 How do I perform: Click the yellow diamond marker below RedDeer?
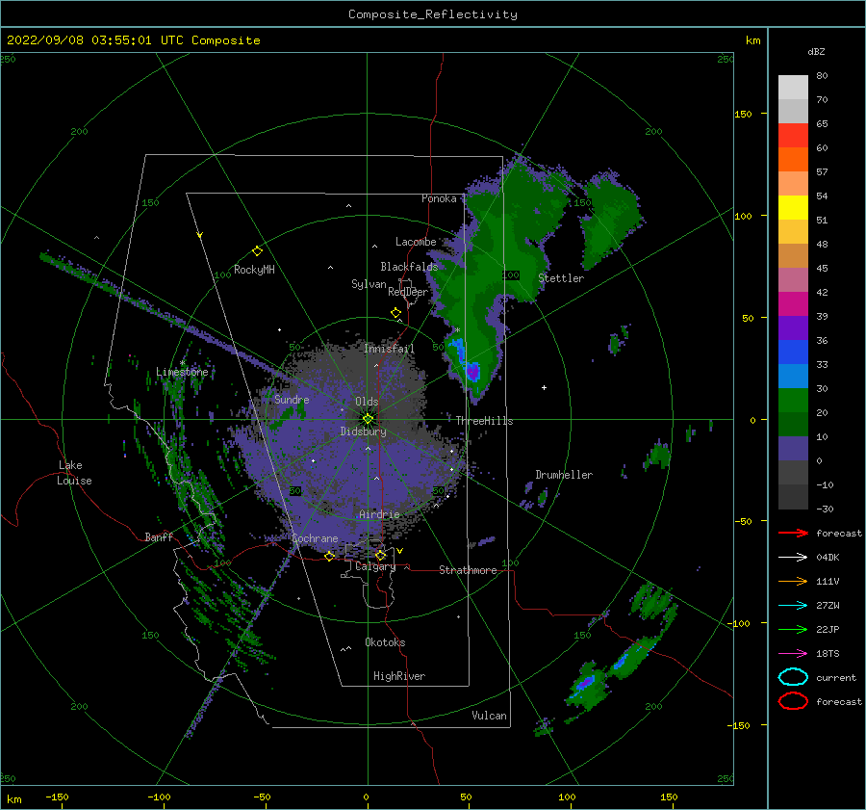click(396, 313)
